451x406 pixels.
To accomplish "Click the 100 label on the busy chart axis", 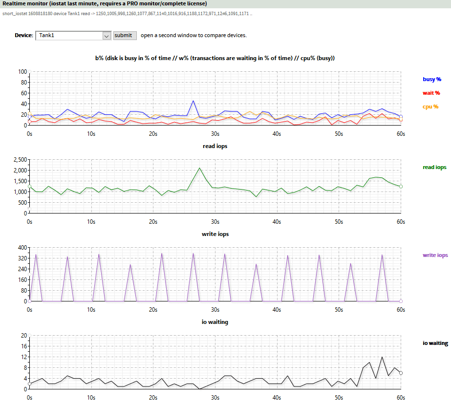I will (x=22, y=72).
